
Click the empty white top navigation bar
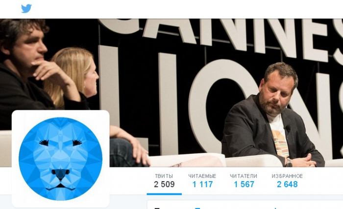186,9
